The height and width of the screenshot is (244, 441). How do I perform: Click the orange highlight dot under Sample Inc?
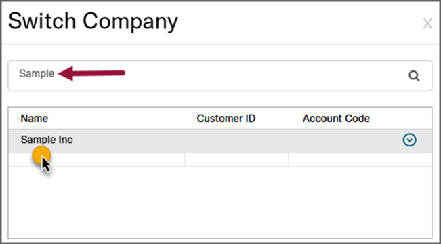click(41, 155)
